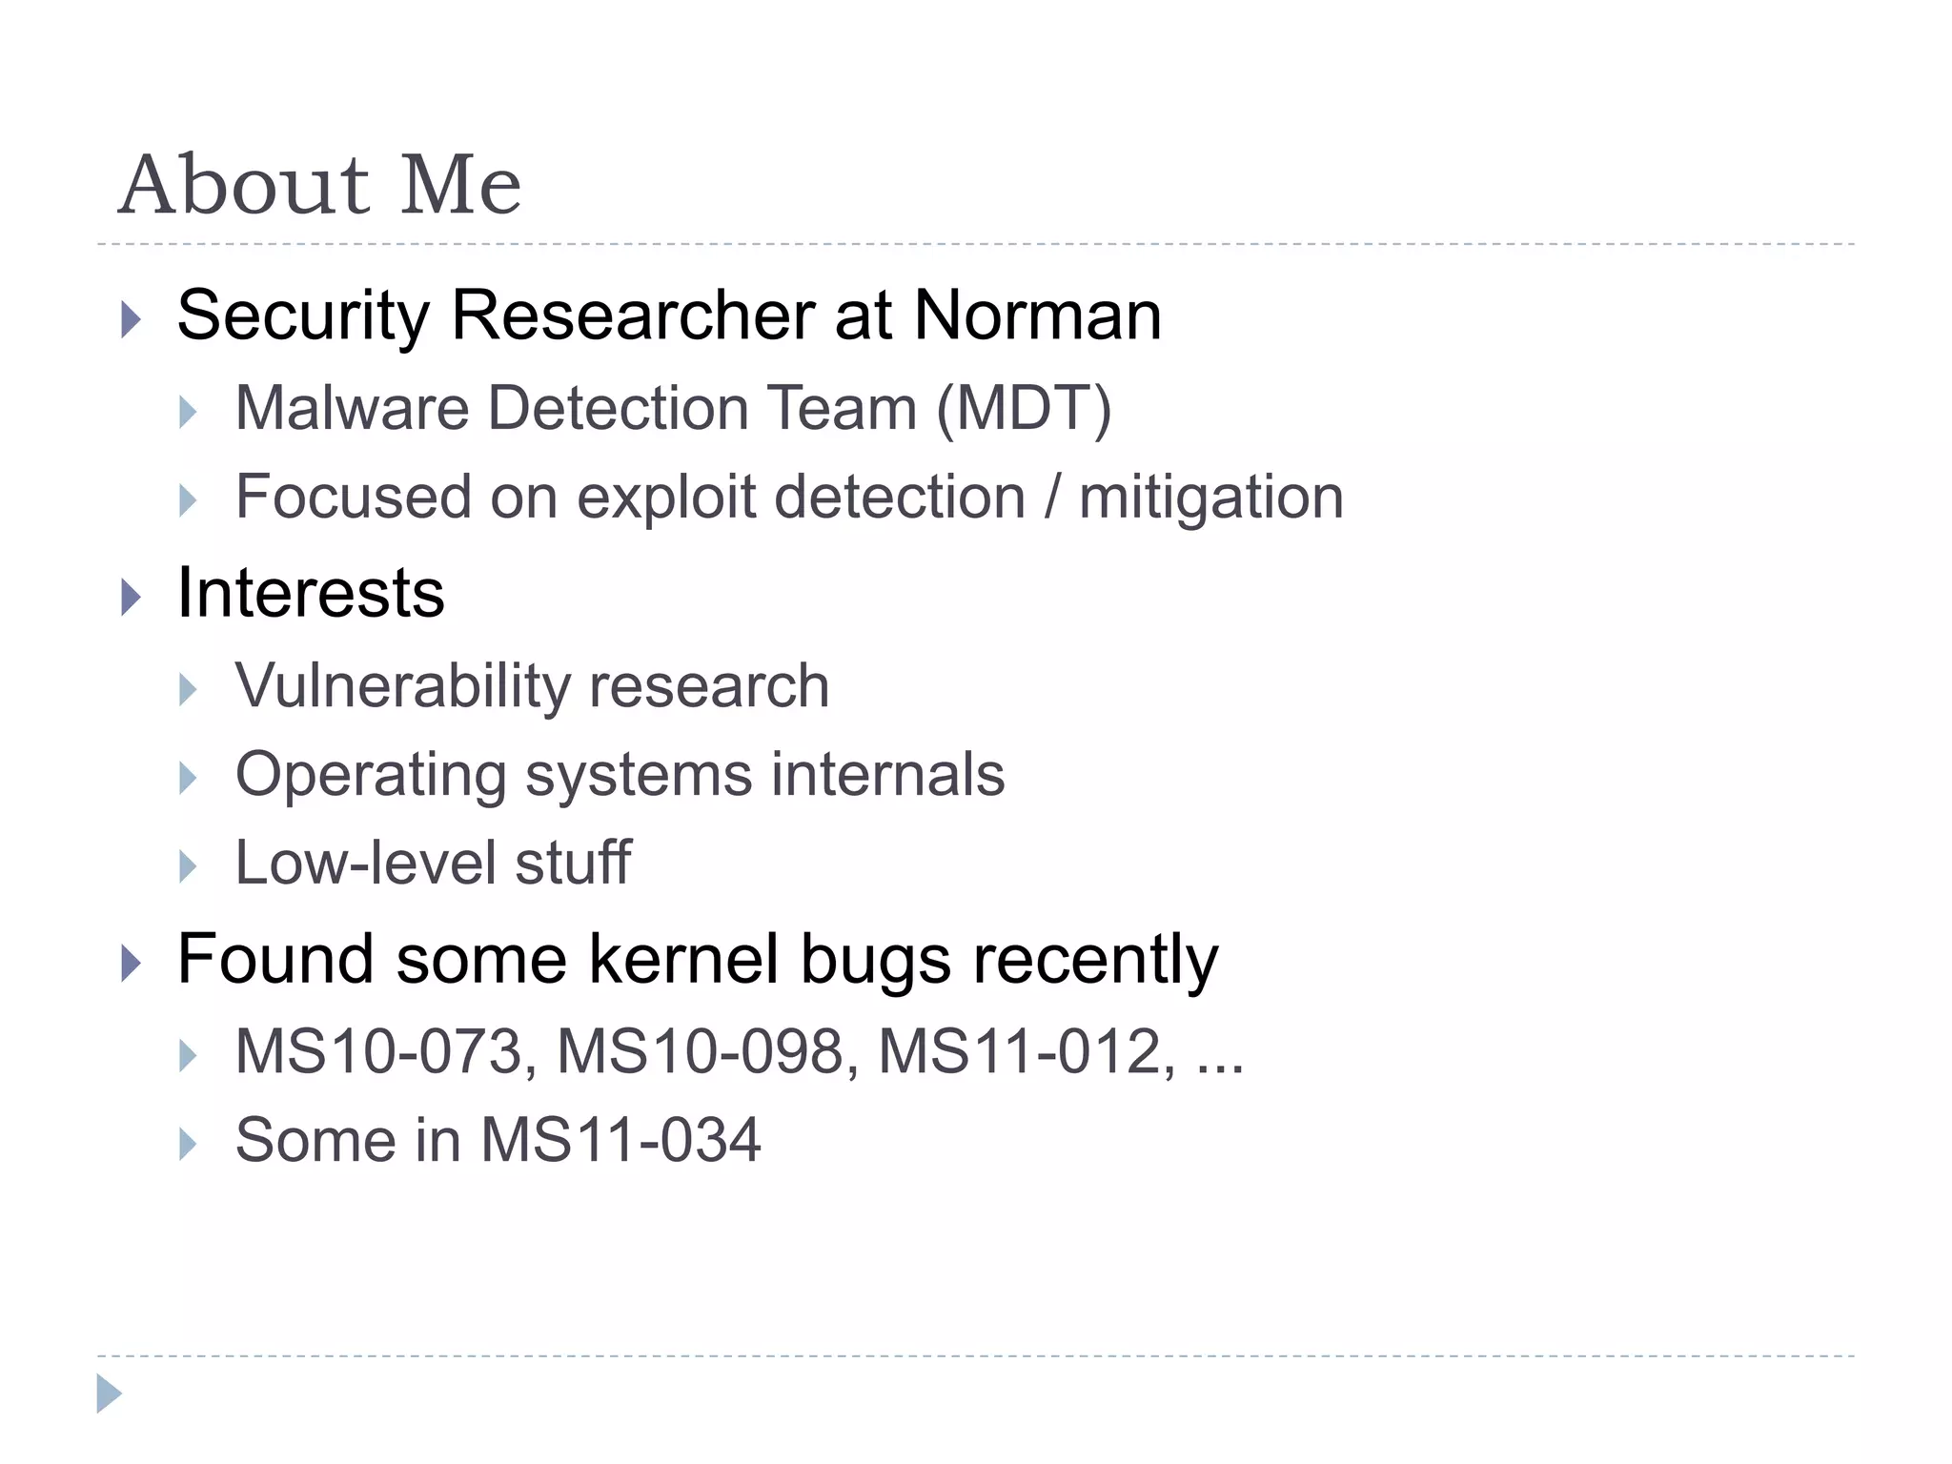This screenshot has width=1952, height=1464.
Task: Click the Vulnerability research text
Action: click(x=532, y=686)
